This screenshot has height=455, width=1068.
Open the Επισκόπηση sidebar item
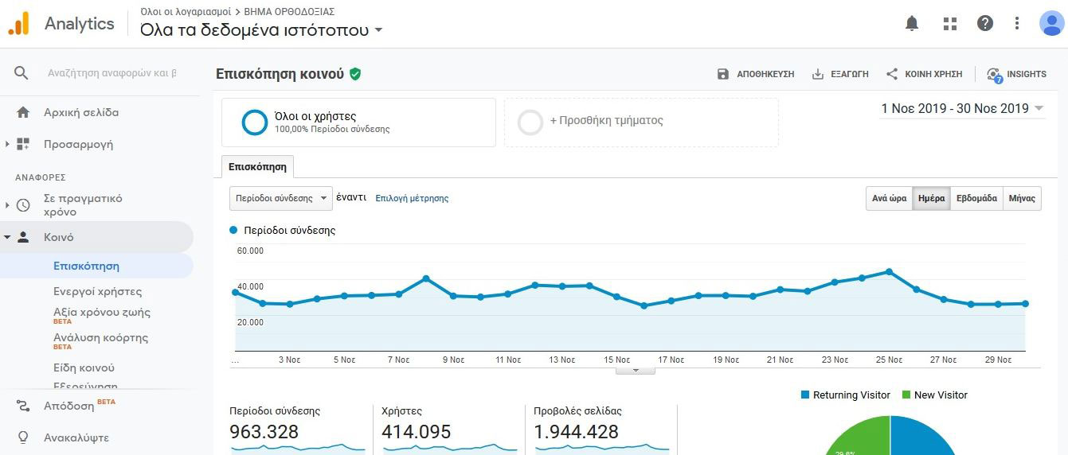86,266
